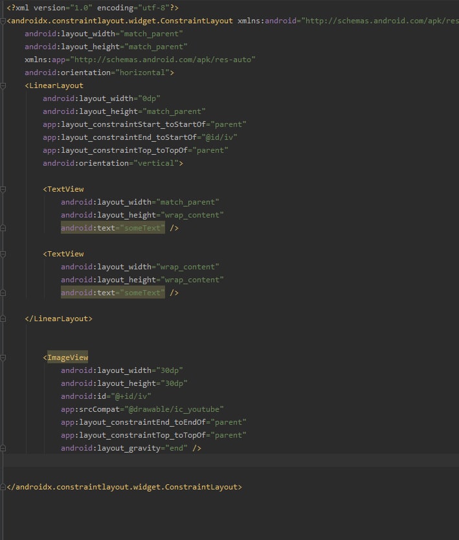Click root layout_width="match_parent" under ConstraintLayout tag

pos(104,34)
